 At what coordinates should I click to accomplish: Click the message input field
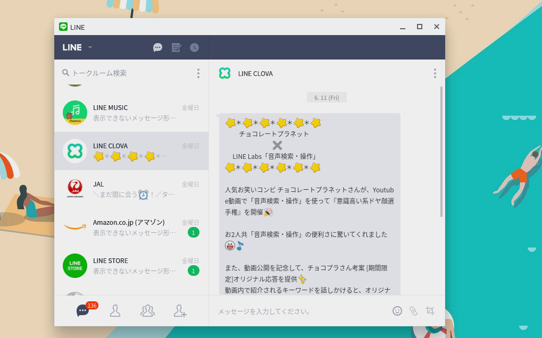coord(301,311)
